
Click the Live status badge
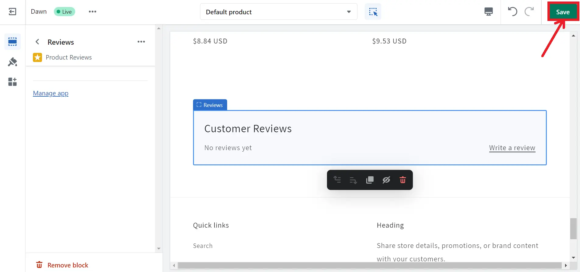click(65, 12)
